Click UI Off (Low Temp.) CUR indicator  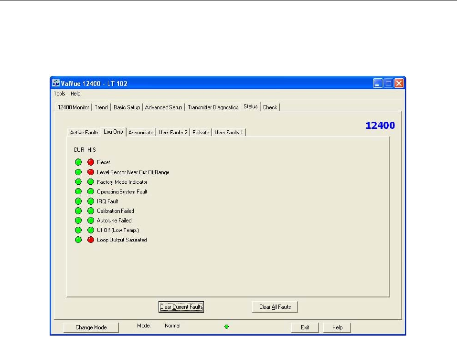pyautogui.click(x=78, y=230)
